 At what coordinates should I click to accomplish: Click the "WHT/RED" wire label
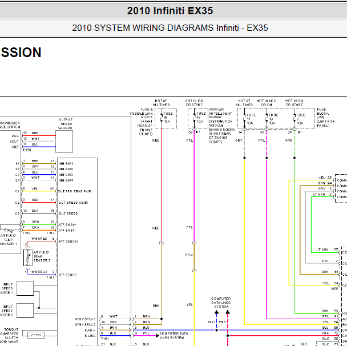[39, 239]
